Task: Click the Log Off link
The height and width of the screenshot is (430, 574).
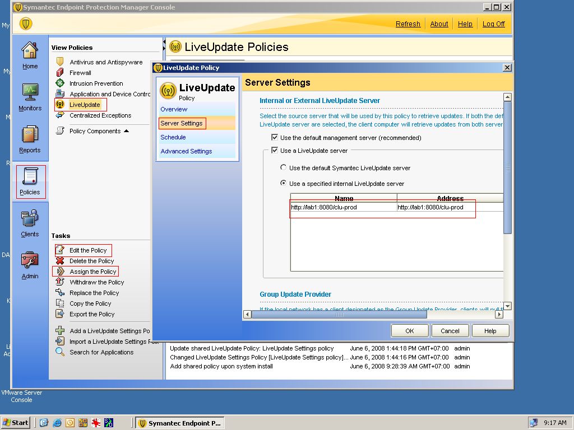Action: 493,24
